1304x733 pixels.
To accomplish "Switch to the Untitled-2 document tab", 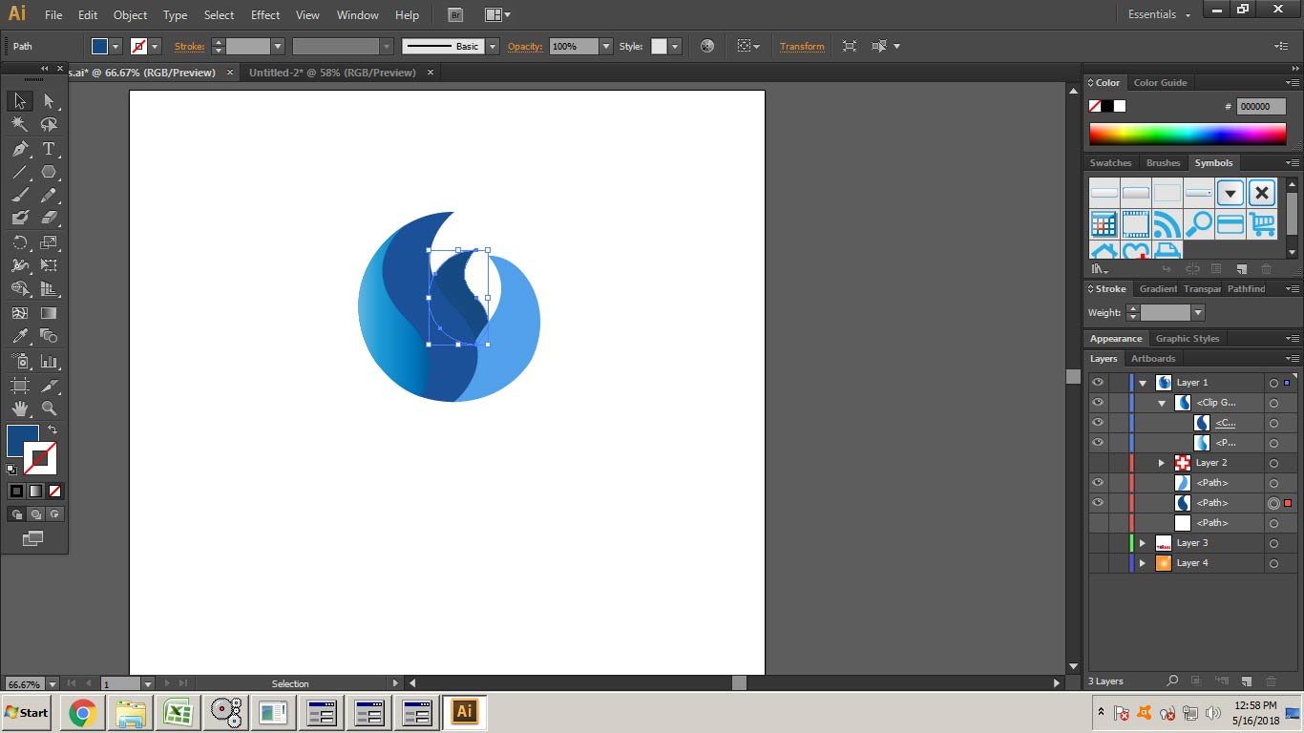I will (x=332, y=73).
